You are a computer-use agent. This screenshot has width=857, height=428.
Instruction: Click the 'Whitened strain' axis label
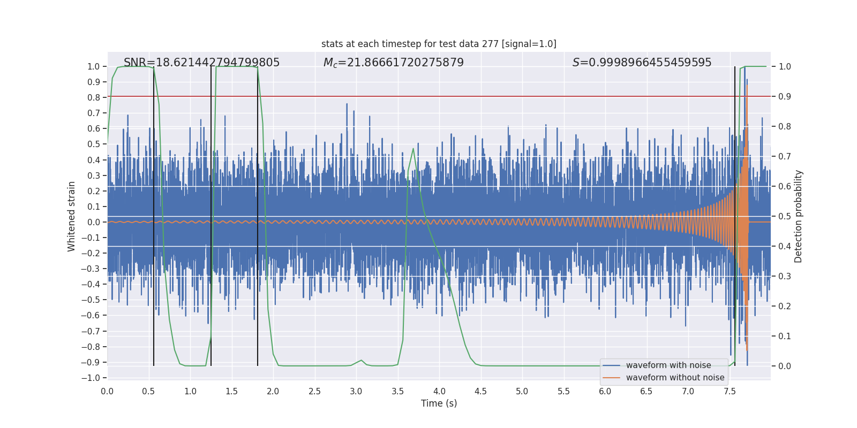(72, 216)
